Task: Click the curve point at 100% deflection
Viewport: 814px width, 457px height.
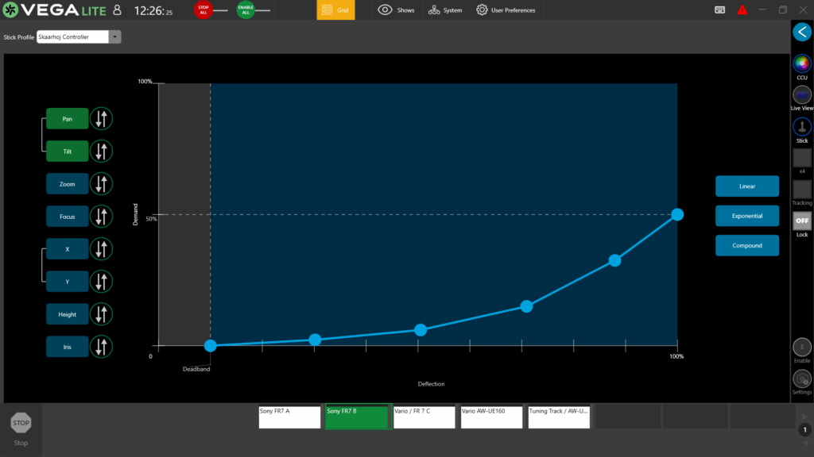Action: [x=677, y=214]
